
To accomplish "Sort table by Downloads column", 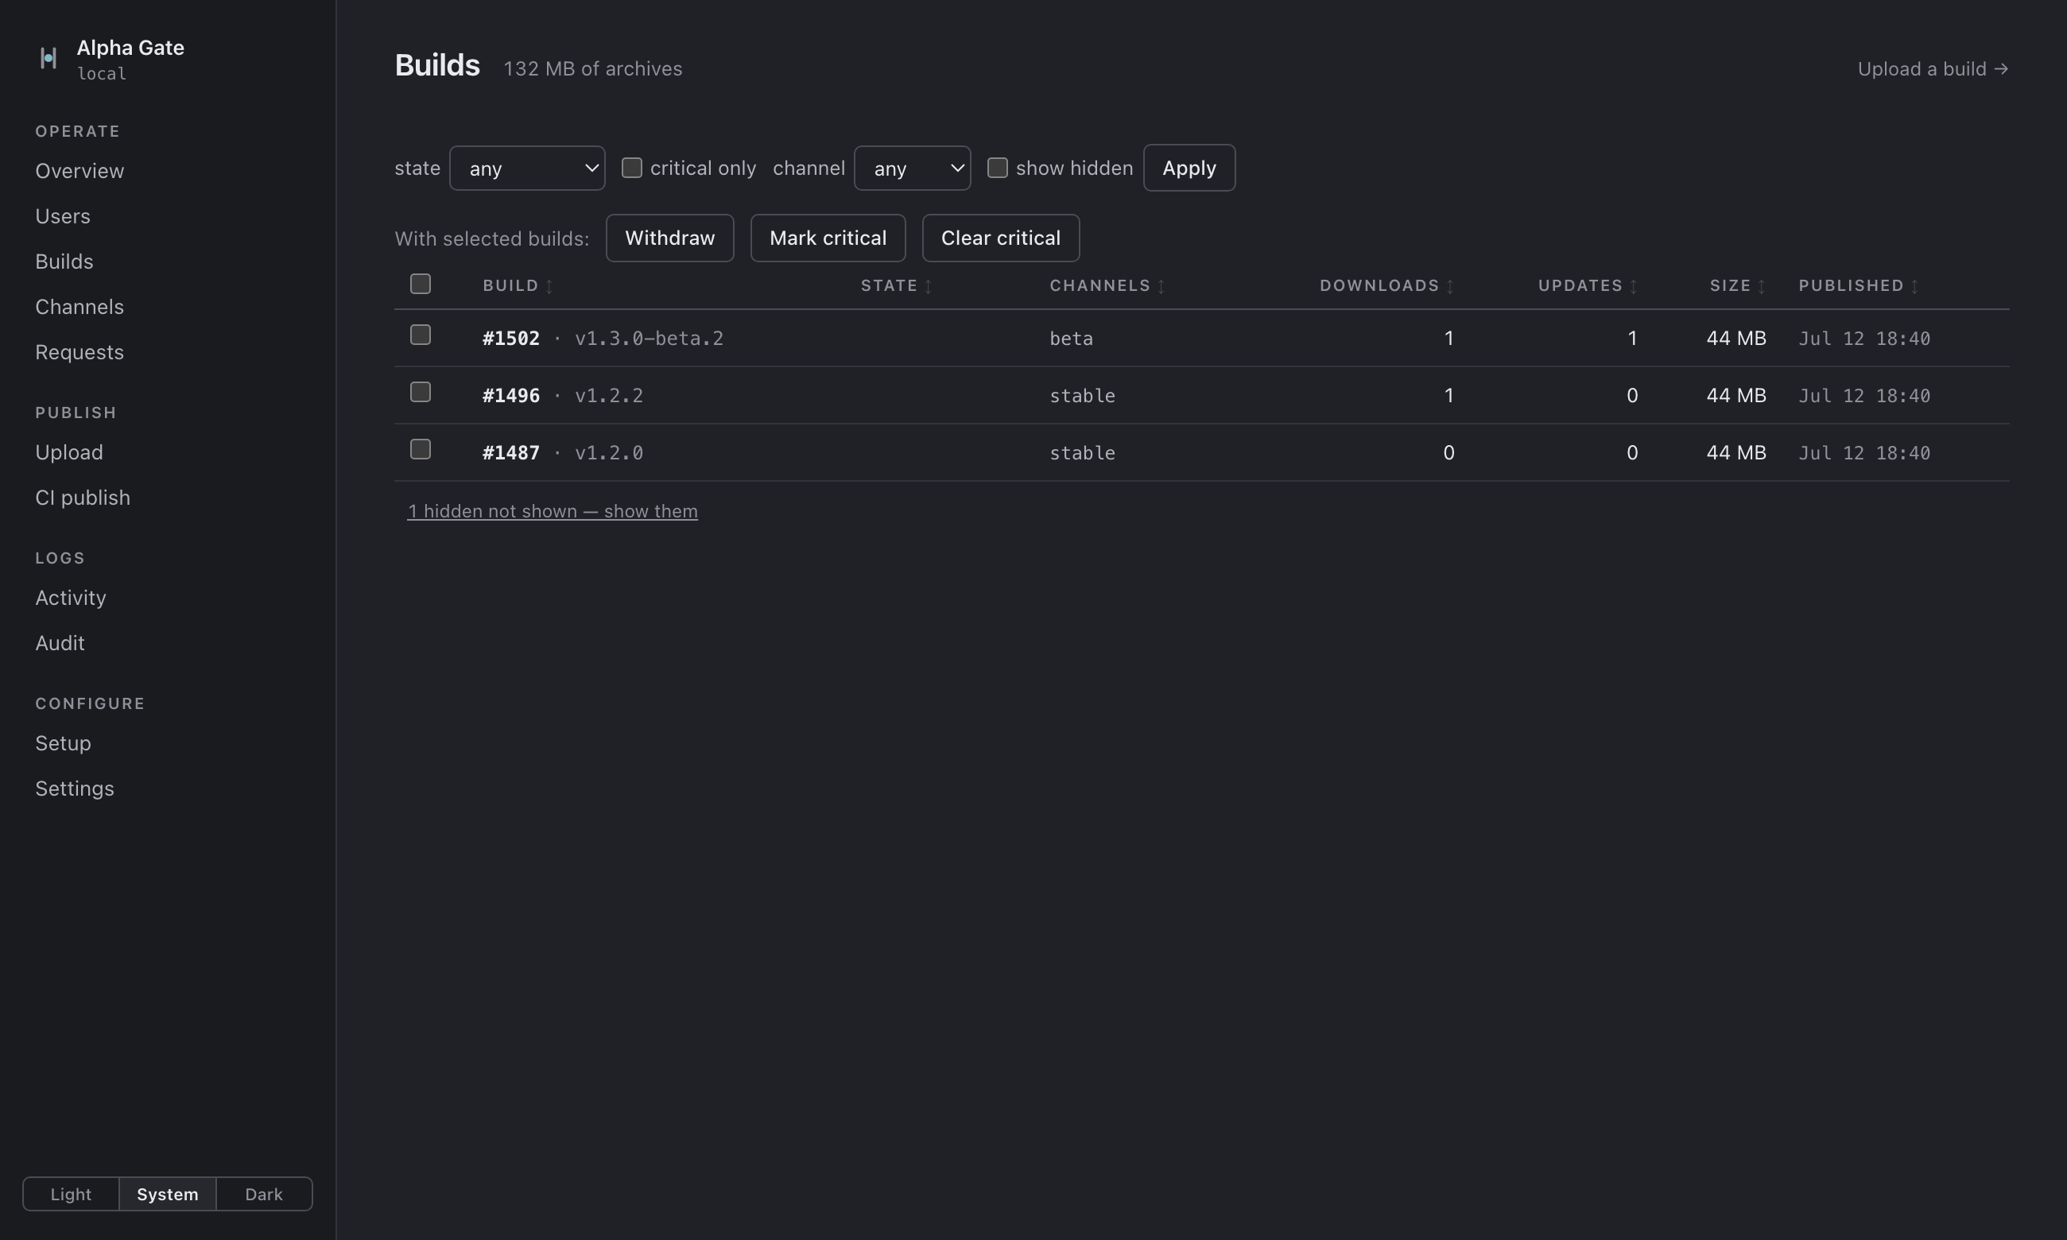I will [x=1387, y=286].
